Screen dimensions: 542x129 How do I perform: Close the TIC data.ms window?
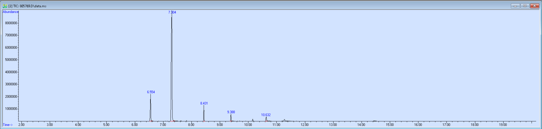click(x=534, y=6)
